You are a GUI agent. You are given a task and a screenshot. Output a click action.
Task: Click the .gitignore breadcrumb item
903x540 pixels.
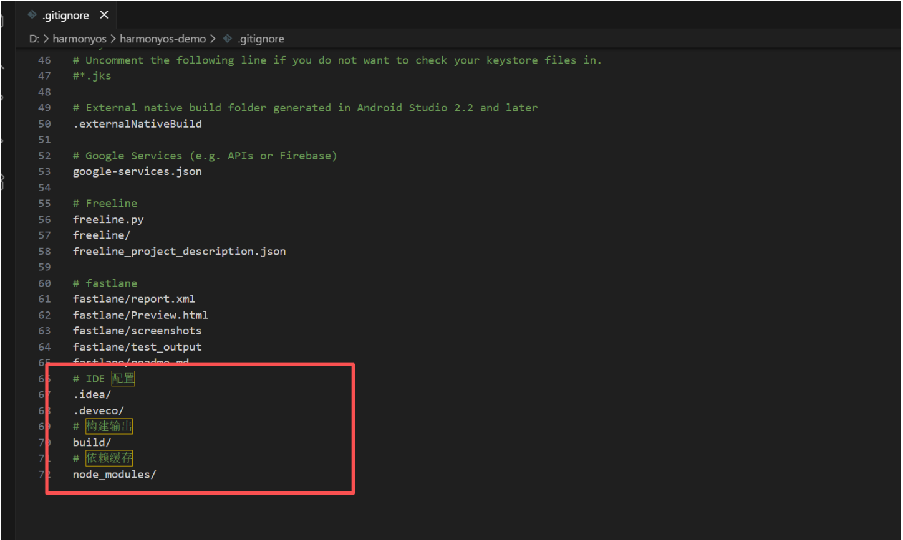pyautogui.click(x=261, y=39)
